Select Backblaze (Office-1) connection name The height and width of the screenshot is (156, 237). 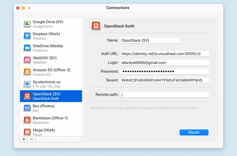tap(50, 118)
